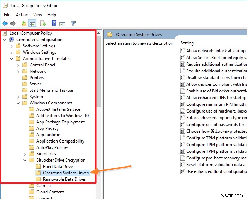Click the Filter funnel toolbar icon

coord(73,24)
